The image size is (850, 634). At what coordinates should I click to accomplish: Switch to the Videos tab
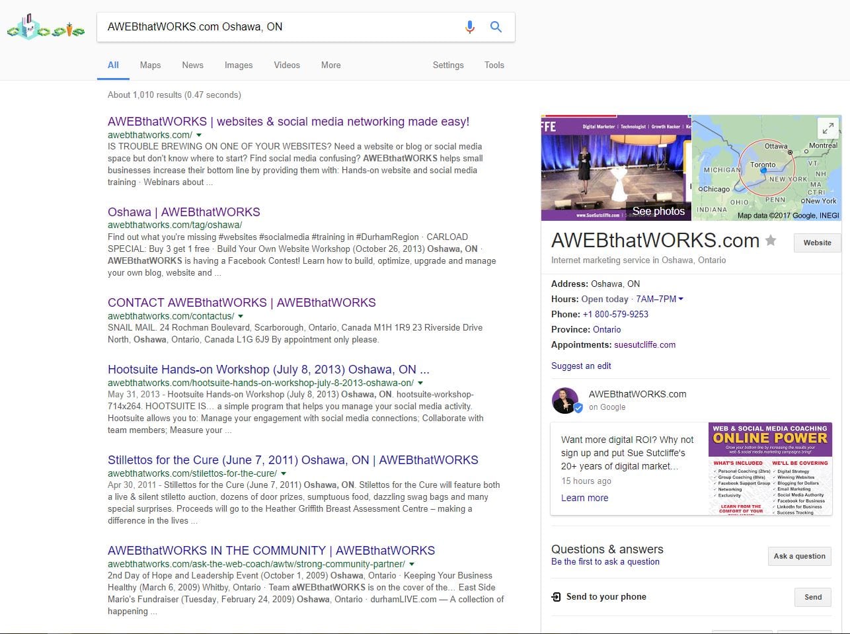point(287,65)
